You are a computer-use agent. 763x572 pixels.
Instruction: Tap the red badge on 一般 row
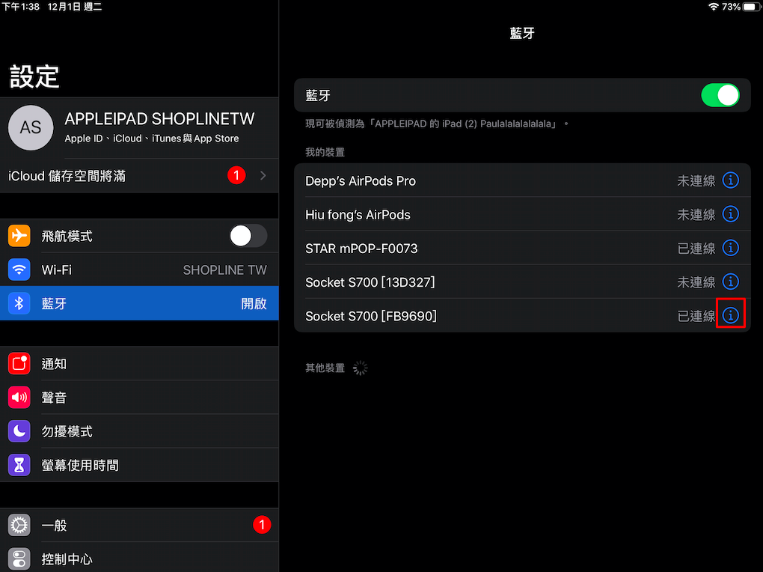coord(262,525)
